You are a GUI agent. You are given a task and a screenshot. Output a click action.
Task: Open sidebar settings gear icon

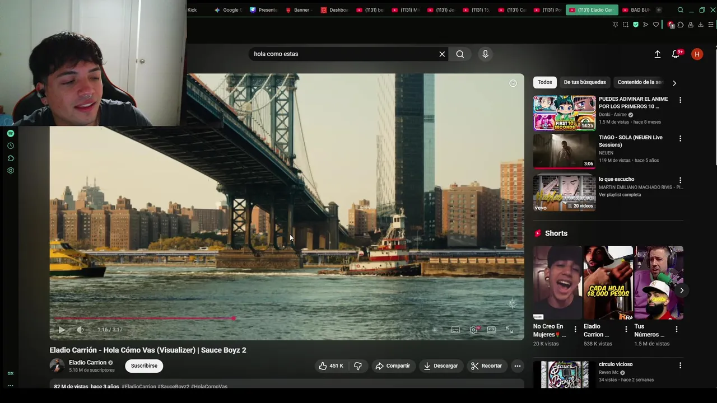[x=10, y=170]
